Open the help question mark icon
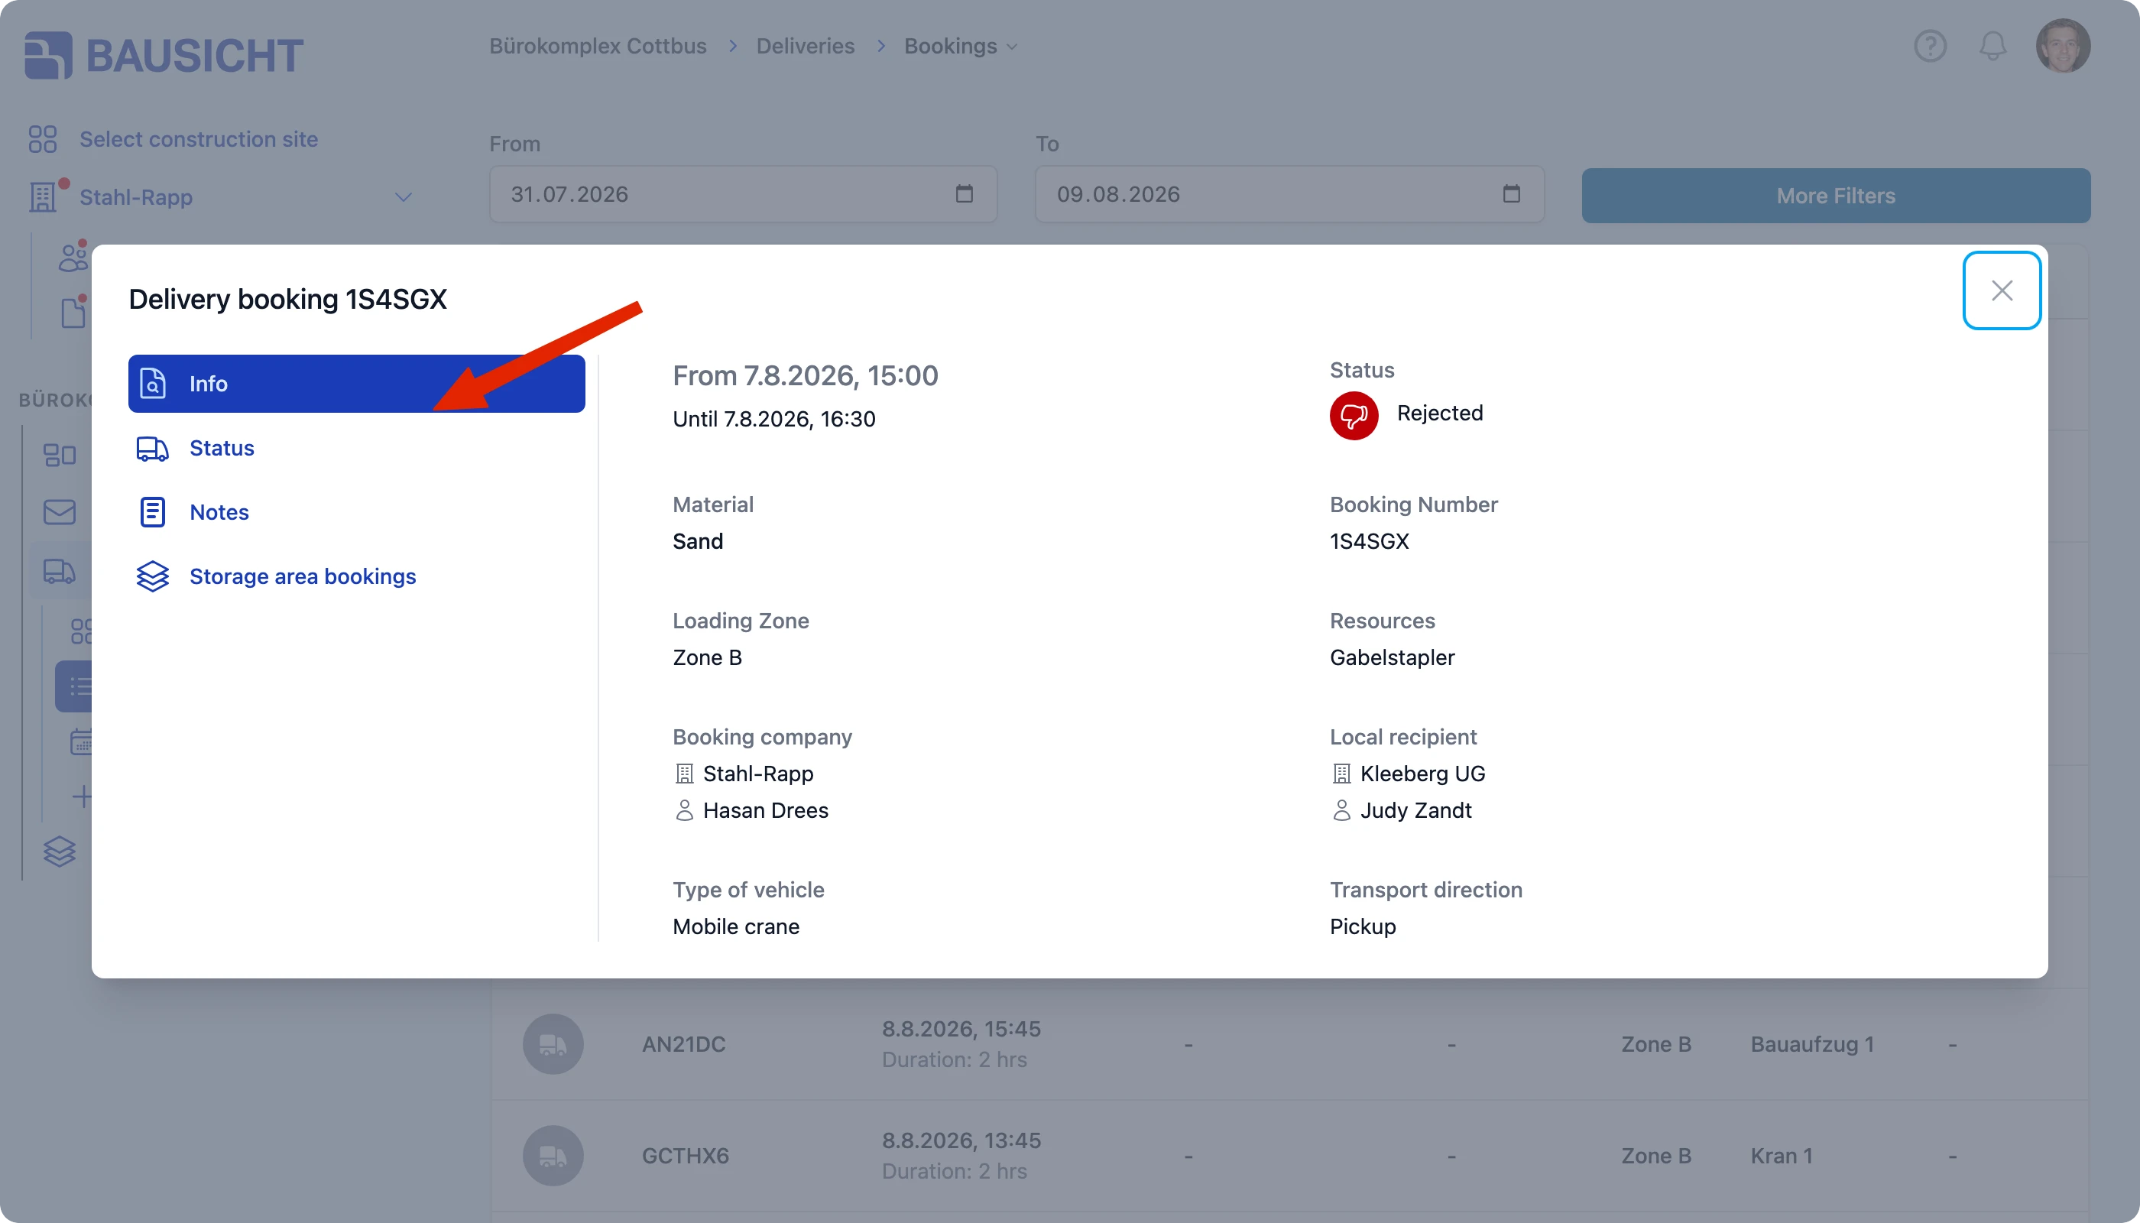 coord(1930,46)
